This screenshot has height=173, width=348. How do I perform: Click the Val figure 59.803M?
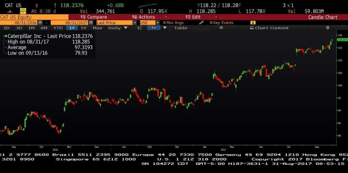click(314, 11)
